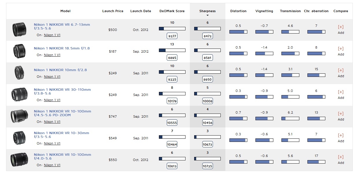Open thumbnail of VR 10-100mm f/4.0-5.6 lens
This screenshot has width=358, height=176.
click(x=19, y=160)
